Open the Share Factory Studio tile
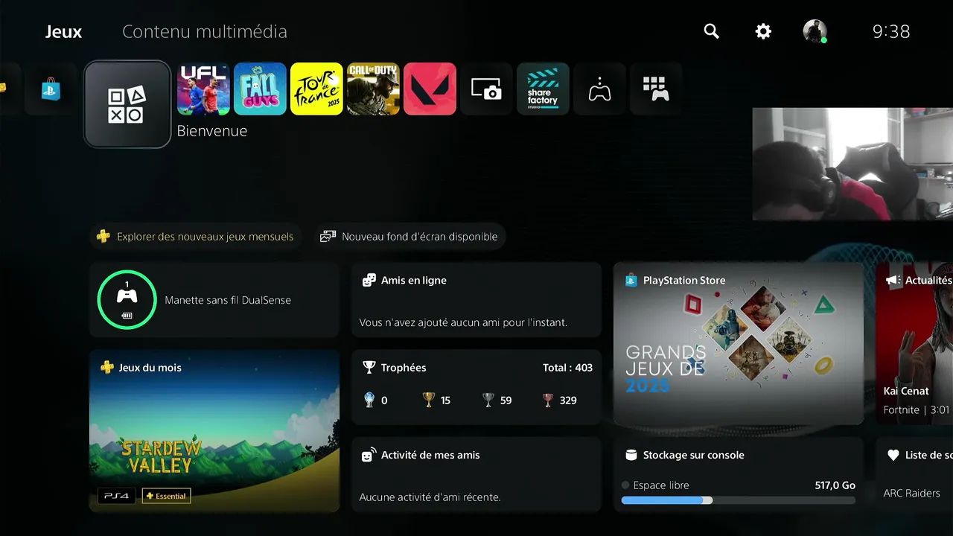This screenshot has height=536, width=953. click(543, 89)
